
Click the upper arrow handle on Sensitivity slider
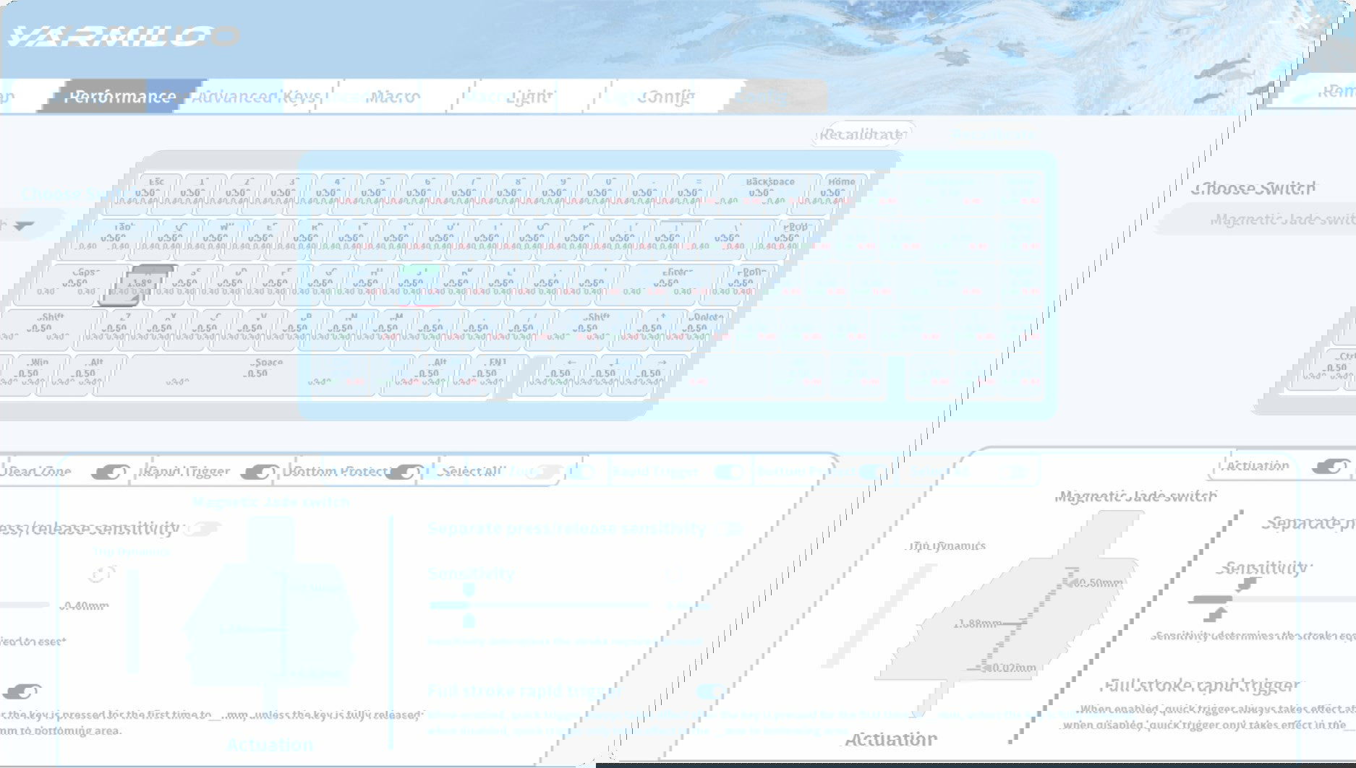point(1242,584)
